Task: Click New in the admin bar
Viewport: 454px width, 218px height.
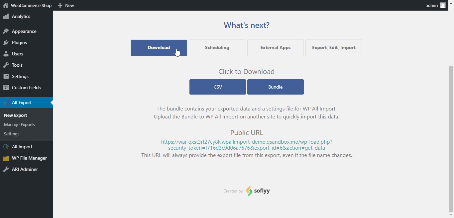Action: (x=69, y=5)
